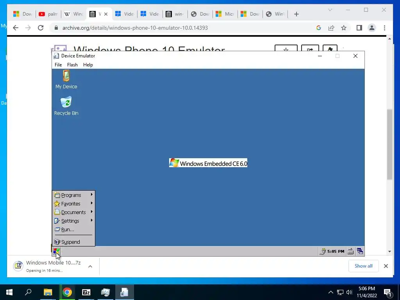This screenshot has height=300, width=400.
Task: Switch to the Micr tab
Action: [225, 14]
